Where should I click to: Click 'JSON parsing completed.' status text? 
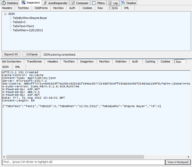[59, 55]
